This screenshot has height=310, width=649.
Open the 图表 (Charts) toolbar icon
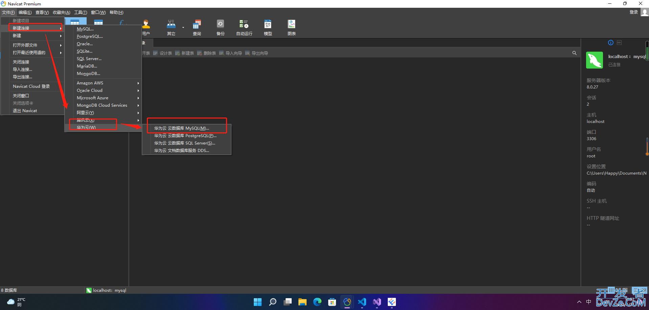point(291,27)
